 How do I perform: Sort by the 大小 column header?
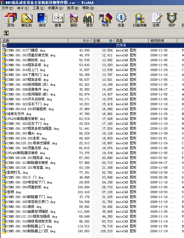tap(80, 41)
